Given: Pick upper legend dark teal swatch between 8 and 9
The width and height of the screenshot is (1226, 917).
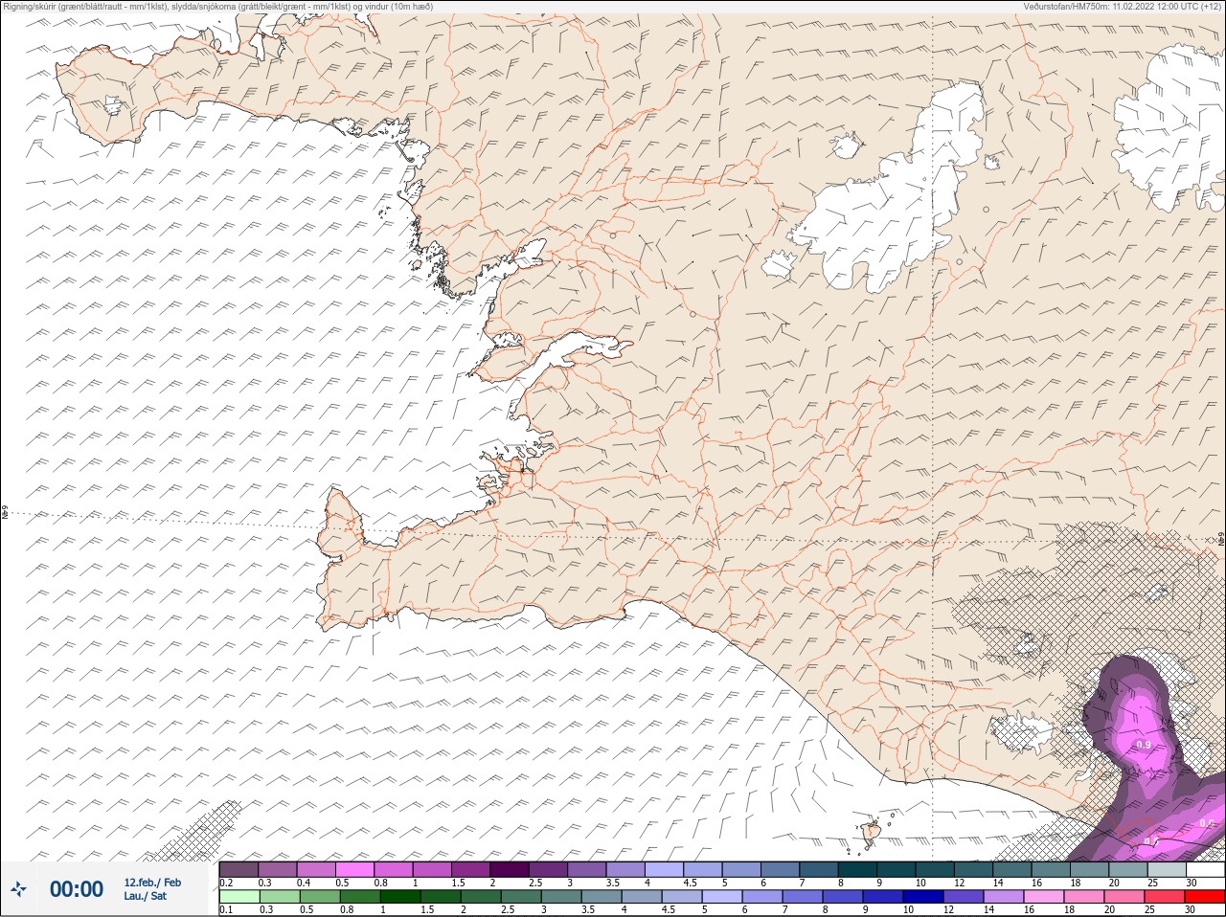Looking at the screenshot, I should point(858,869).
